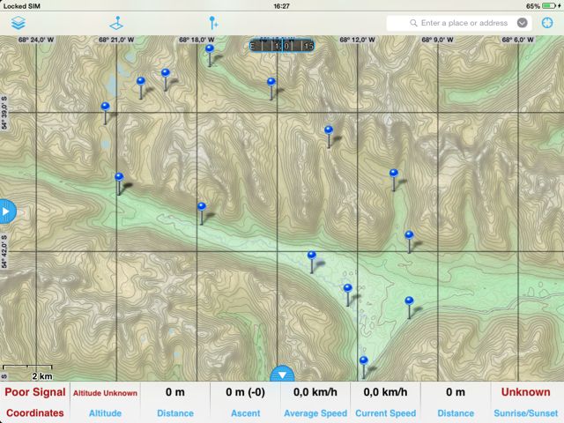Select the topmost waypoint pin
Viewport: 564px width, 423px height.
click(210, 51)
